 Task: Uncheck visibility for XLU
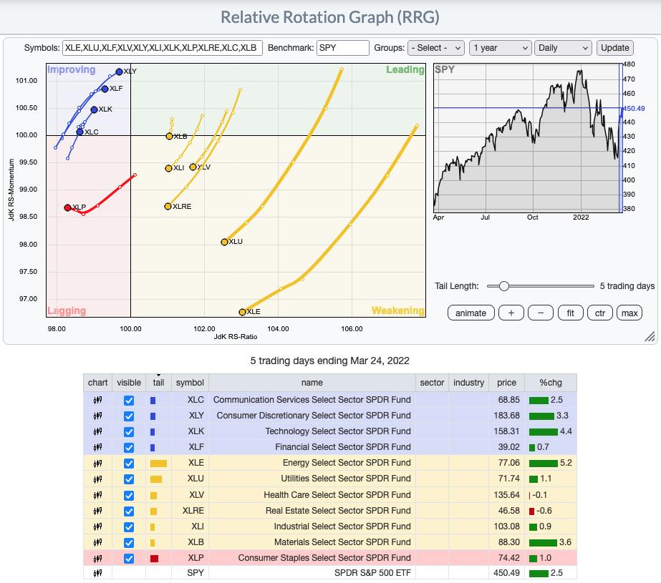(129, 479)
